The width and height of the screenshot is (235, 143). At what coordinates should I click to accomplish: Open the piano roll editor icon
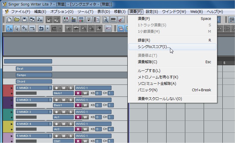(97, 20)
